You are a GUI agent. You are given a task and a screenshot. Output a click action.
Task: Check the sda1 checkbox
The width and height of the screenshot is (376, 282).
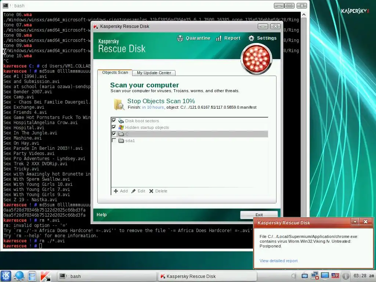(114, 140)
